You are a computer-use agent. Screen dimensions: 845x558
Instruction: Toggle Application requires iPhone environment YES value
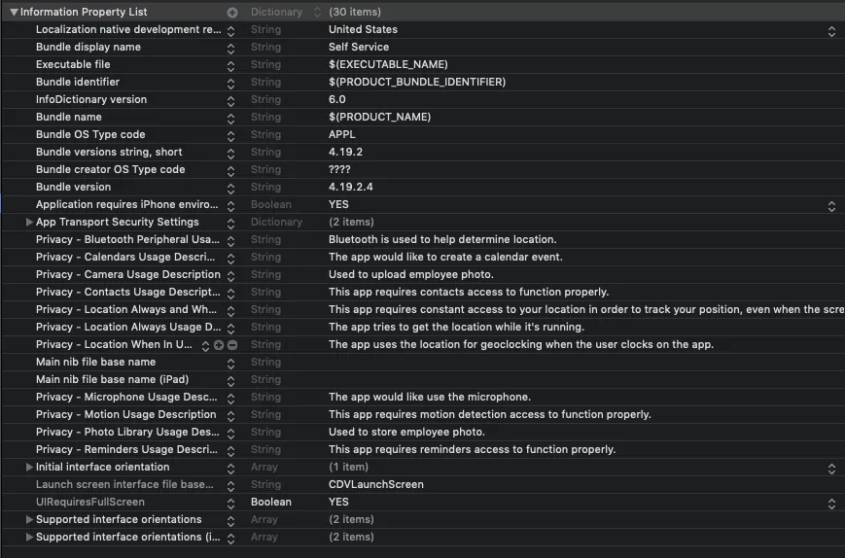point(831,205)
